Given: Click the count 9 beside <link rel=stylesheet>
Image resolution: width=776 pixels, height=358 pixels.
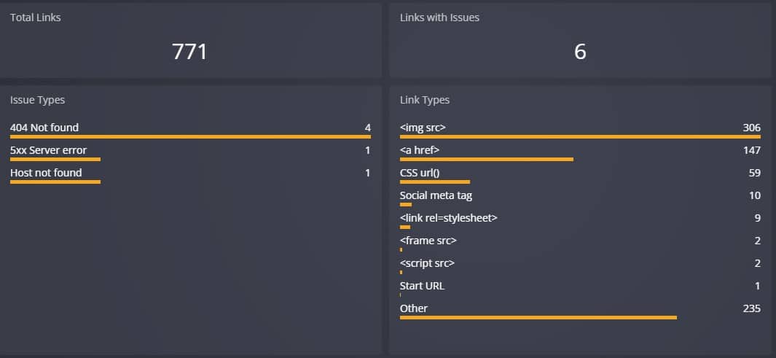Looking at the screenshot, I should point(758,218).
